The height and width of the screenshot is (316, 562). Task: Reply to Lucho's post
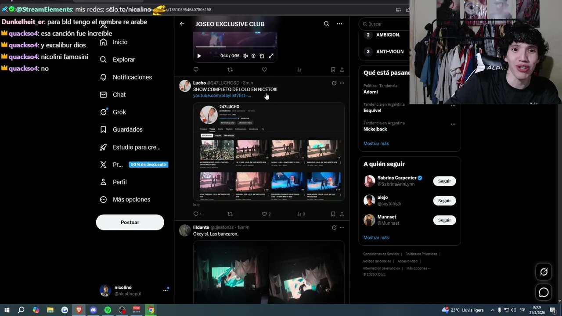pos(197,214)
